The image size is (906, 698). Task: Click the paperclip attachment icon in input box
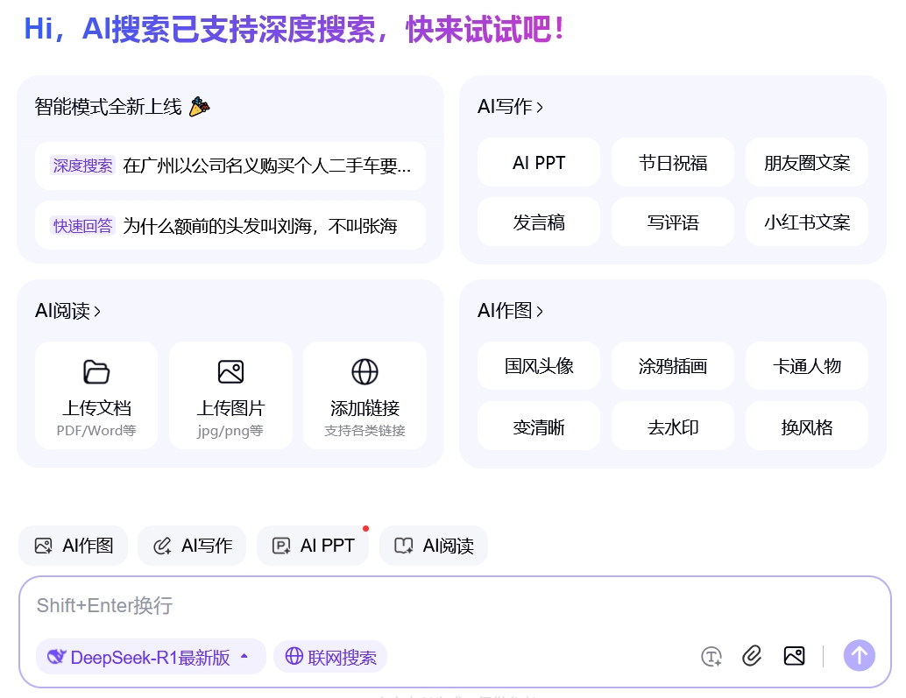tap(752, 656)
